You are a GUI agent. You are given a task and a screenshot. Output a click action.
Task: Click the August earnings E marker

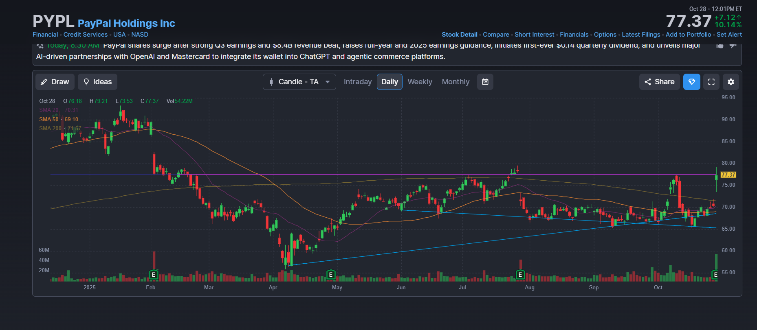tap(520, 275)
